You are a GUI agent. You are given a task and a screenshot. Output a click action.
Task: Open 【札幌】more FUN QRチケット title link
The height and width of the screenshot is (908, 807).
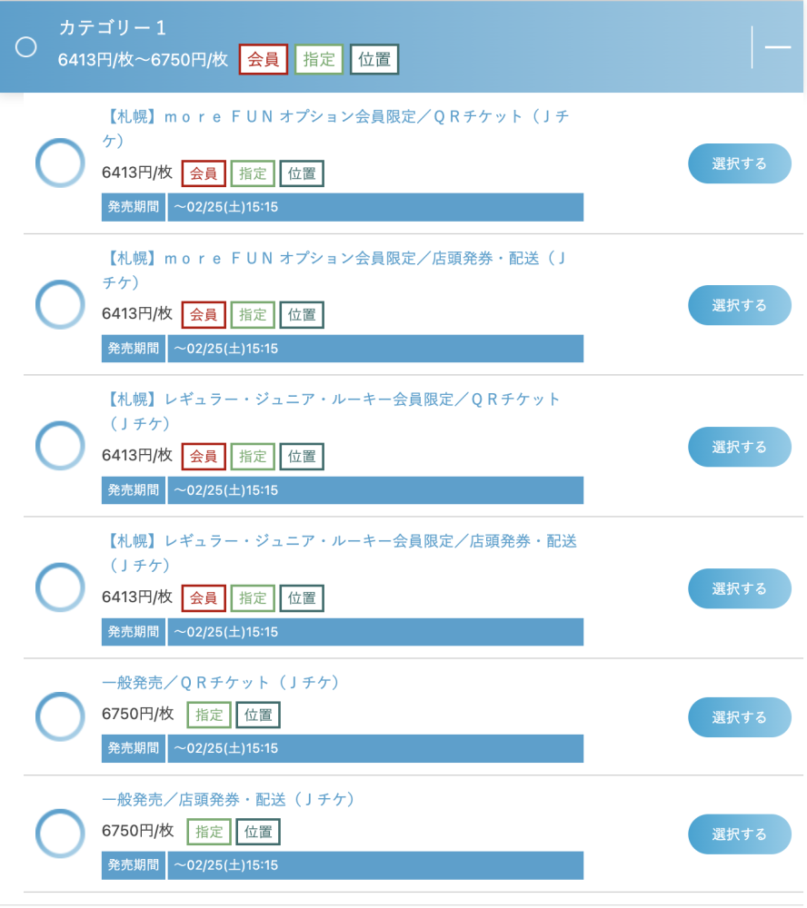click(335, 129)
